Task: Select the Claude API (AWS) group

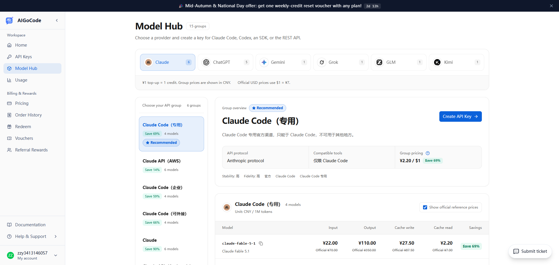Action: coord(171,165)
